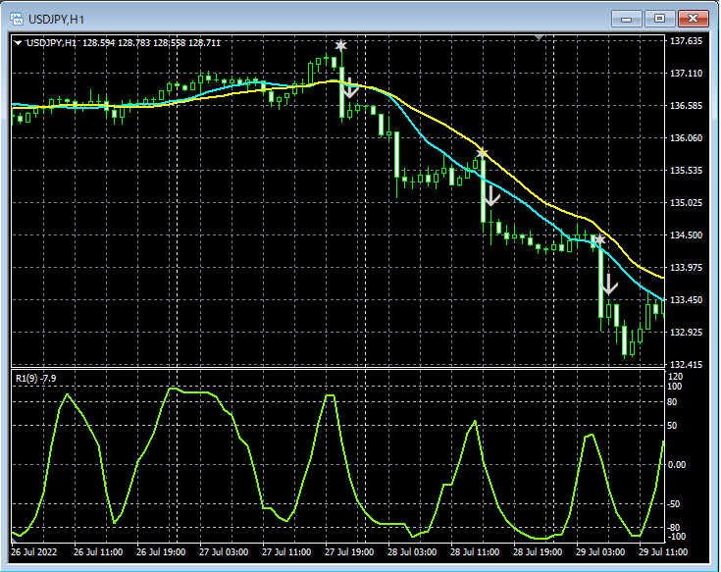This screenshot has height=572, width=721.
Task: Select the star marker near 134.500 level
Action: [599, 239]
